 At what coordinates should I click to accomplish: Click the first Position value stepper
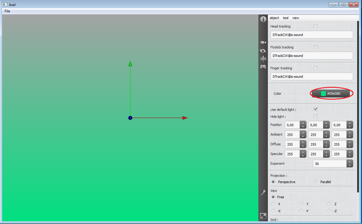pyautogui.click(x=303, y=125)
